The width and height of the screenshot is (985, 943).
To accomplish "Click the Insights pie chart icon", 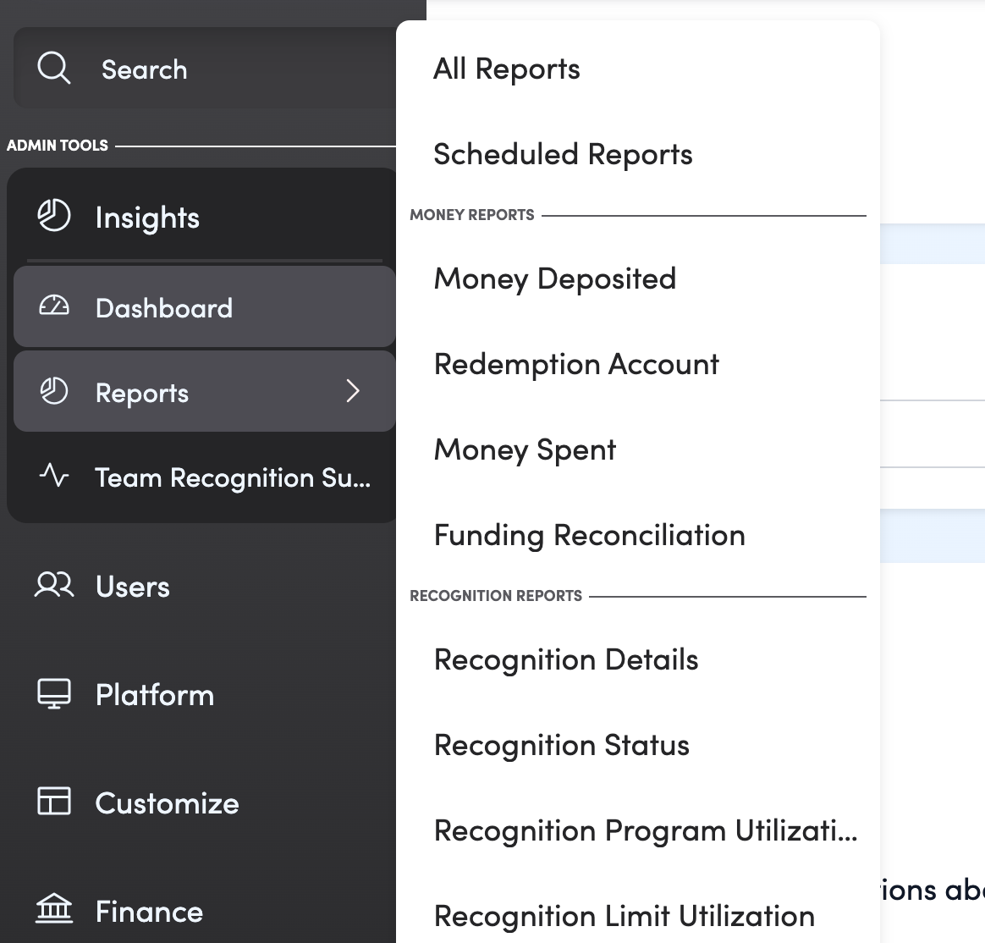I will [54, 216].
